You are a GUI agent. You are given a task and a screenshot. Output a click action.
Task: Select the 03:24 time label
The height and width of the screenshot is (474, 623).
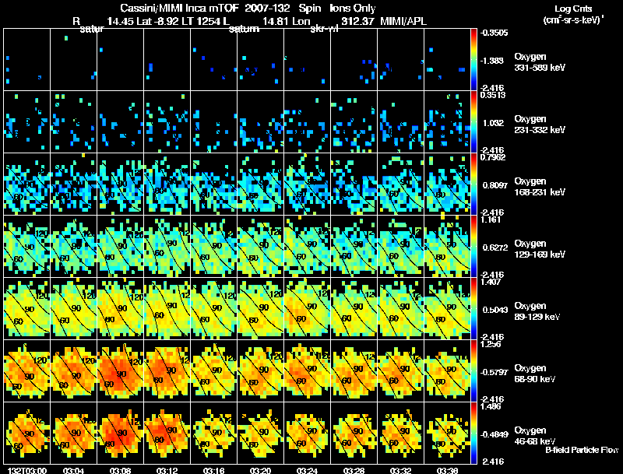307,471
